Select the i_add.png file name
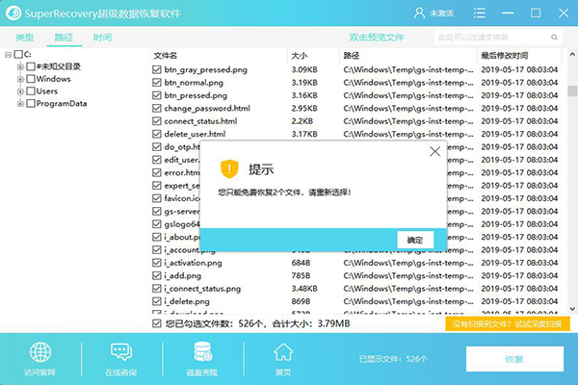Screen dimensions: 578x385 coord(182,275)
